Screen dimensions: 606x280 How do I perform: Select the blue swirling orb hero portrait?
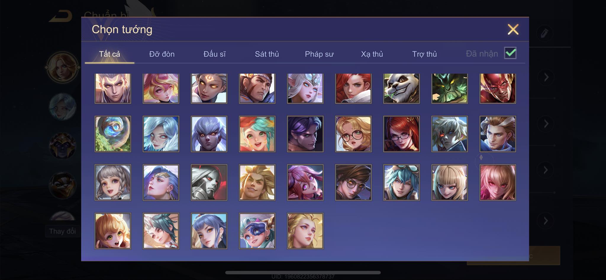point(113,134)
